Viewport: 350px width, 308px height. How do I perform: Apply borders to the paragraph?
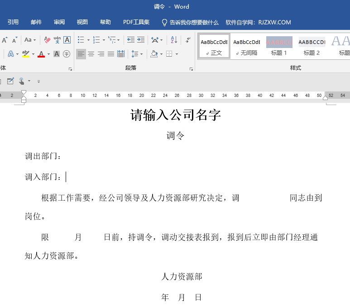pos(169,54)
